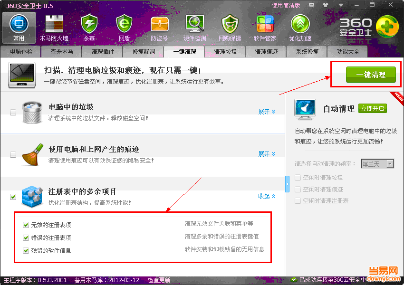Image resolution: width=404 pixels, height=285 pixels.
Task: Open the 网购保镖 shopping bodyguard module
Action: (x=230, y=24)
